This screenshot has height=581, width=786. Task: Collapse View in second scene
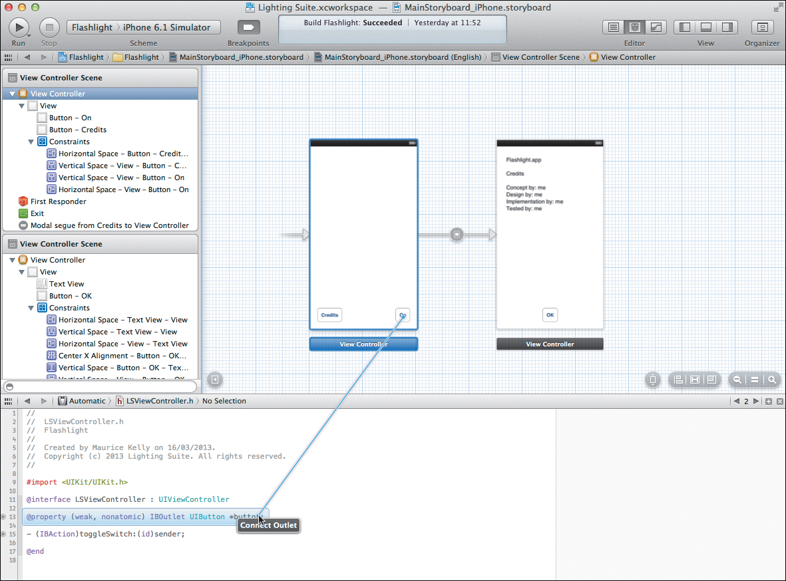pyautogui.click(x=21, y=272)
